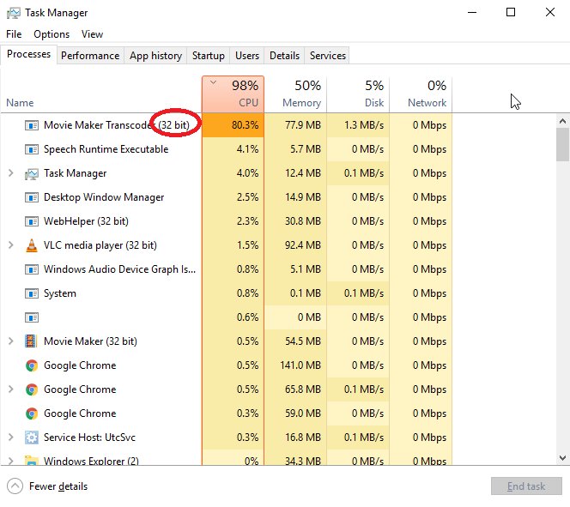Viewport: 570px width, 507px height.
Task: Click the 80.3% CPU cell
Action: click(x=233, y=125)
